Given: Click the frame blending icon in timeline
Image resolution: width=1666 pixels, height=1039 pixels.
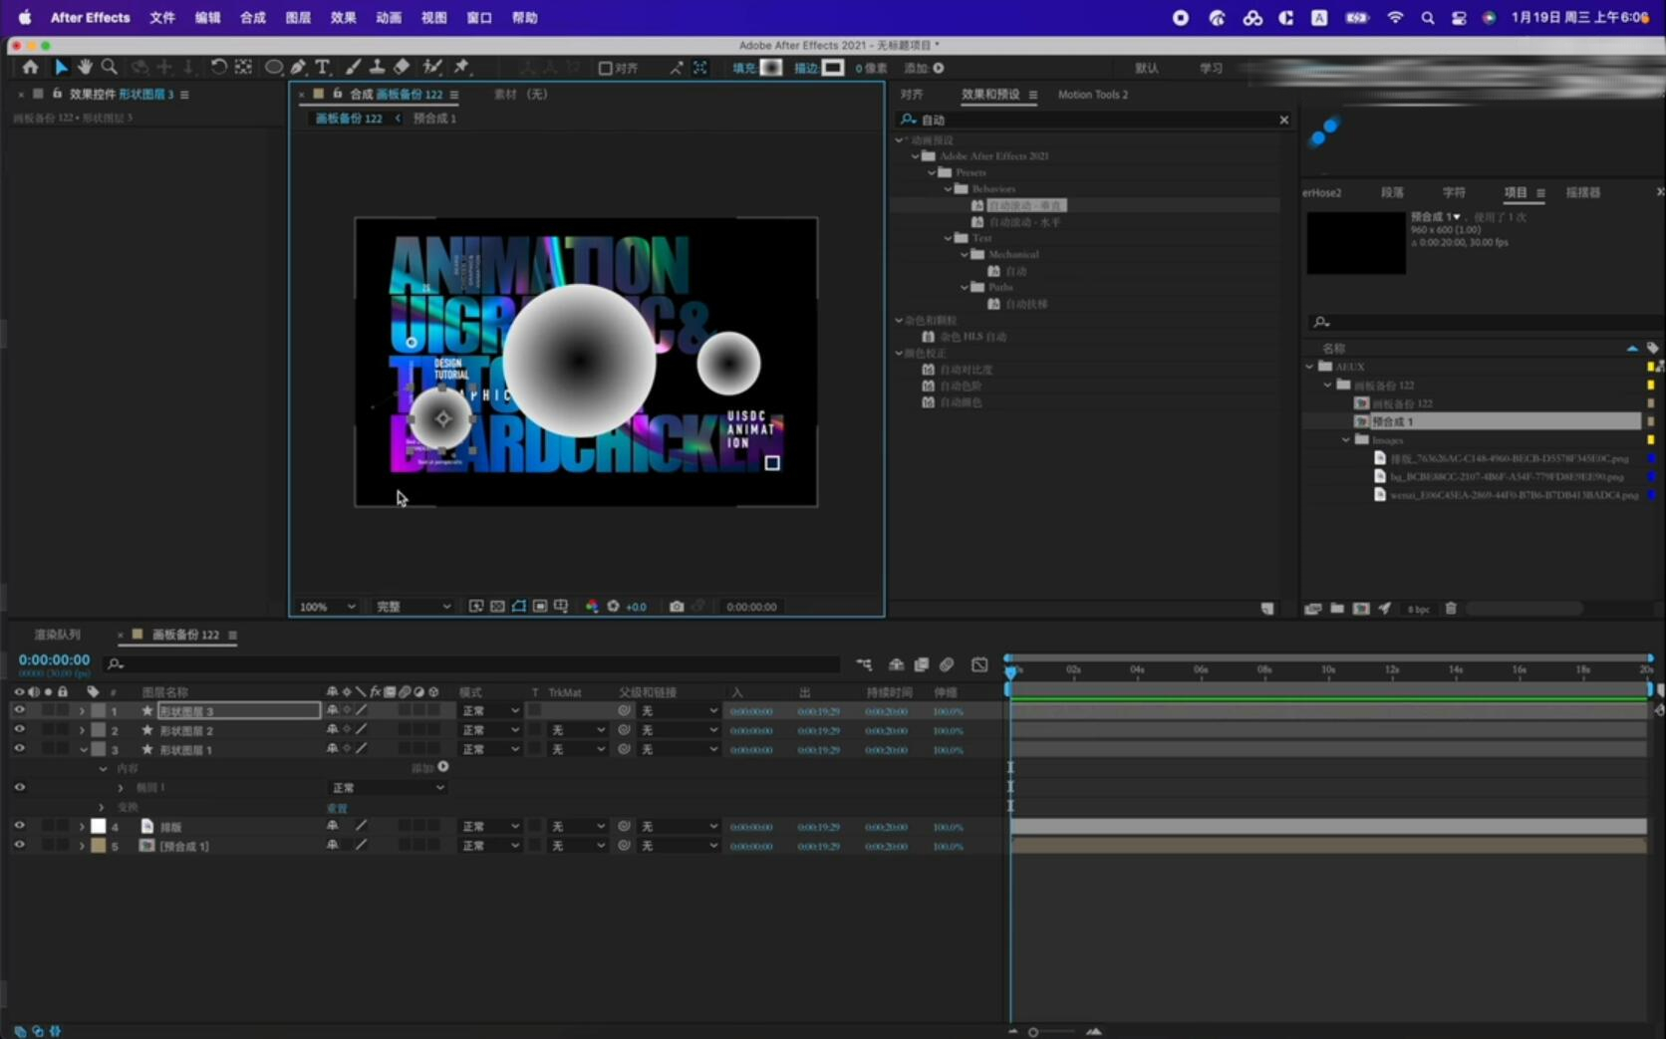Looking at the screenshot, I should pyautogui.click(x=922, y=664).
